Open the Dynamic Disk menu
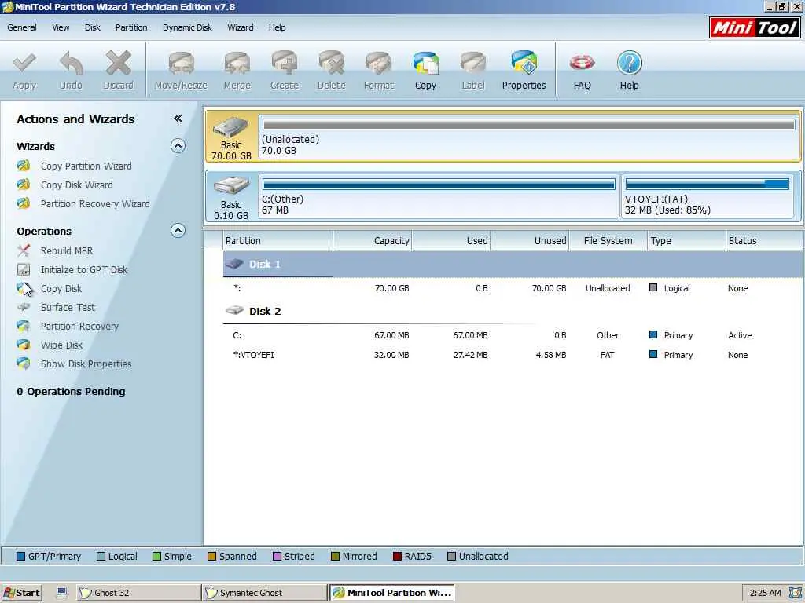Viewport: 805px width, 603px height. pos(187,27)
